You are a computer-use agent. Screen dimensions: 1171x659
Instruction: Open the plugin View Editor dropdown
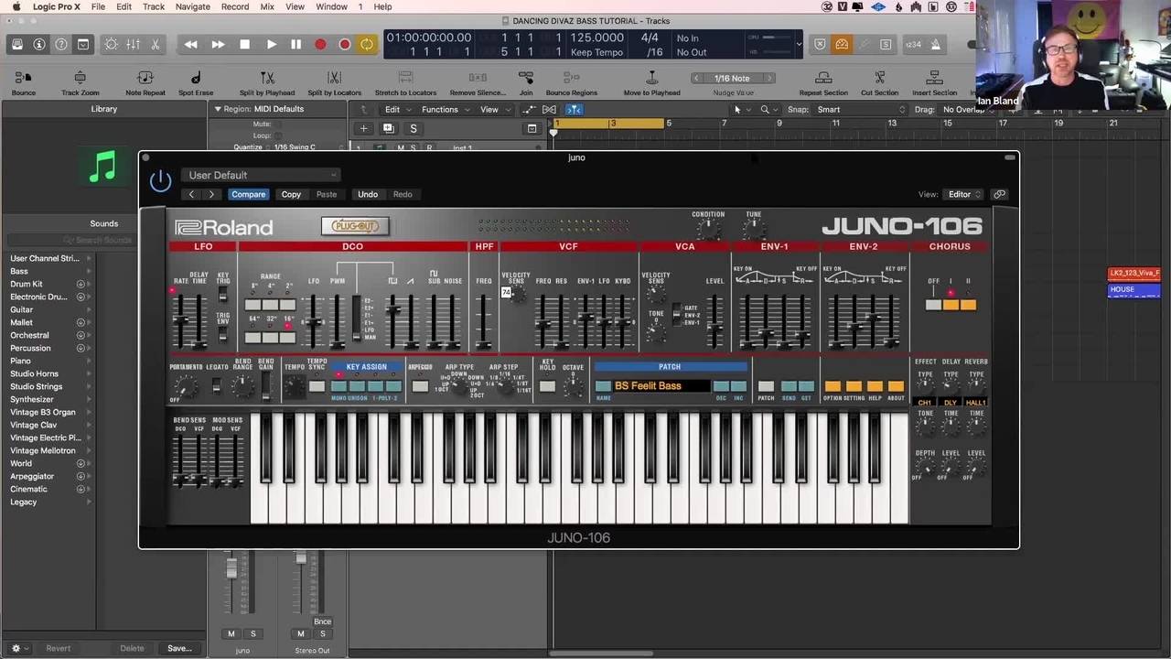(x=964, y=194)
